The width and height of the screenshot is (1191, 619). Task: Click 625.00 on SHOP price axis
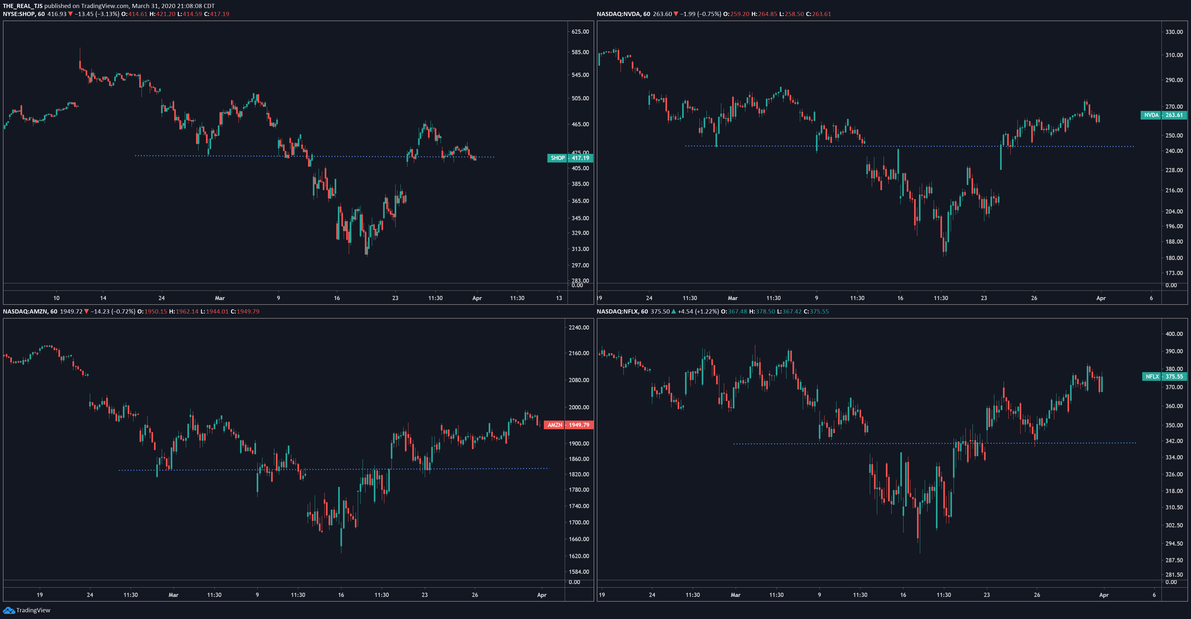pyautogui.click(x=580, y=32)
